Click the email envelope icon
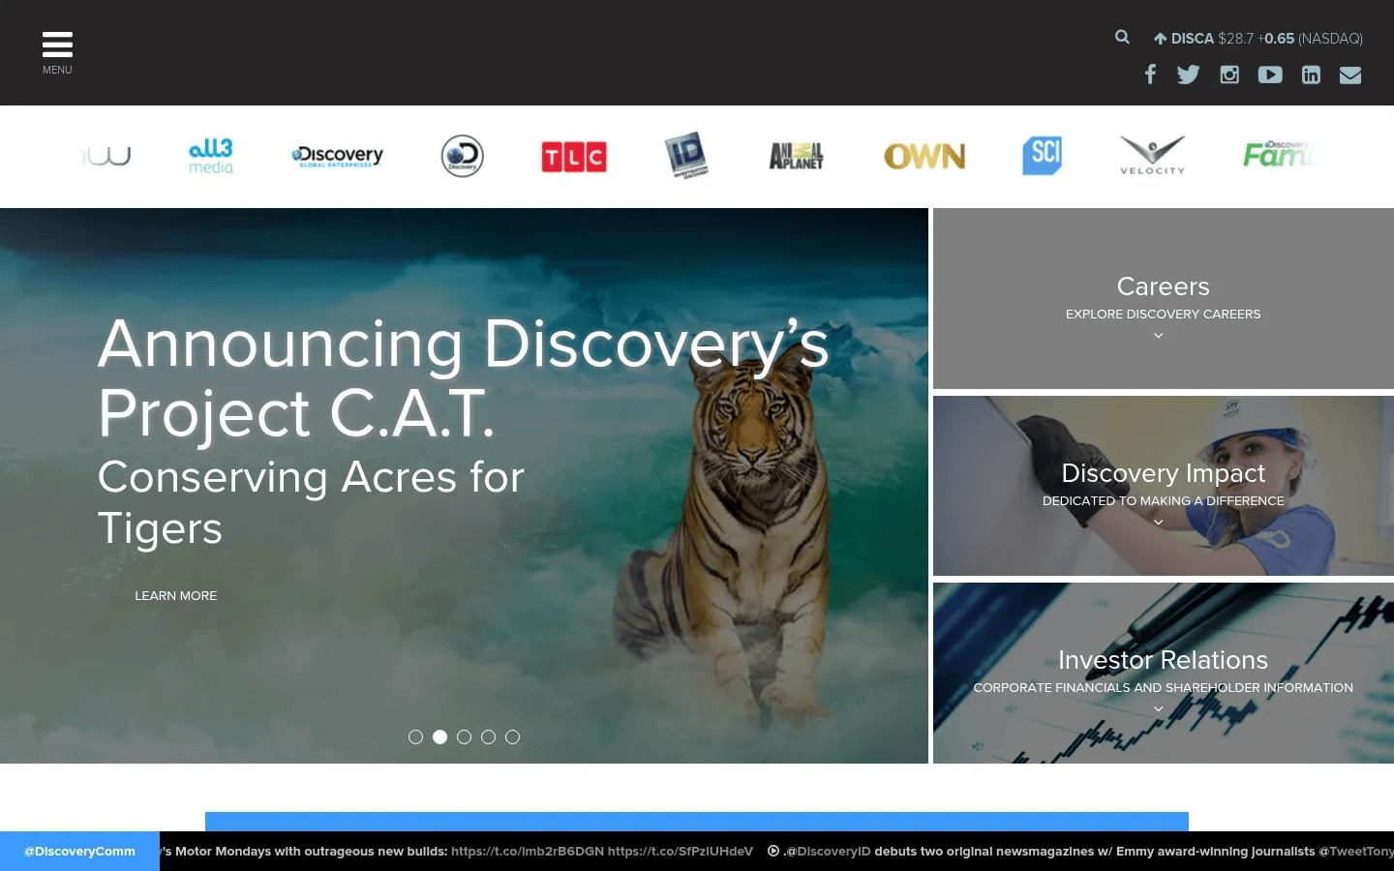This screenshot has width=1394, height=871. coord(1350,75)
